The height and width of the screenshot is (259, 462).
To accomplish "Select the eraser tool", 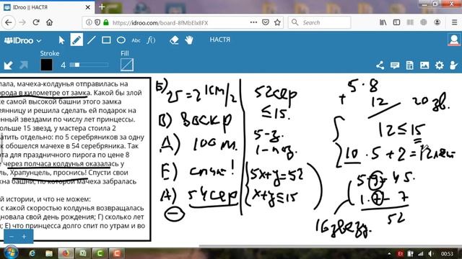I will [174, 40].
